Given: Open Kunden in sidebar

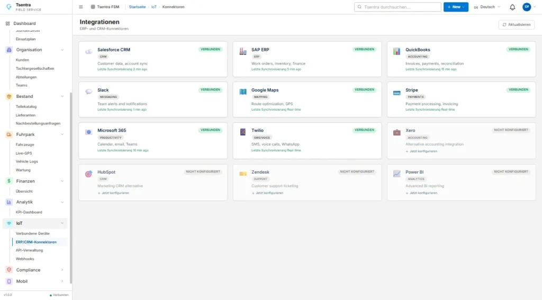Looking at the screenshot, I should [22, 60].
